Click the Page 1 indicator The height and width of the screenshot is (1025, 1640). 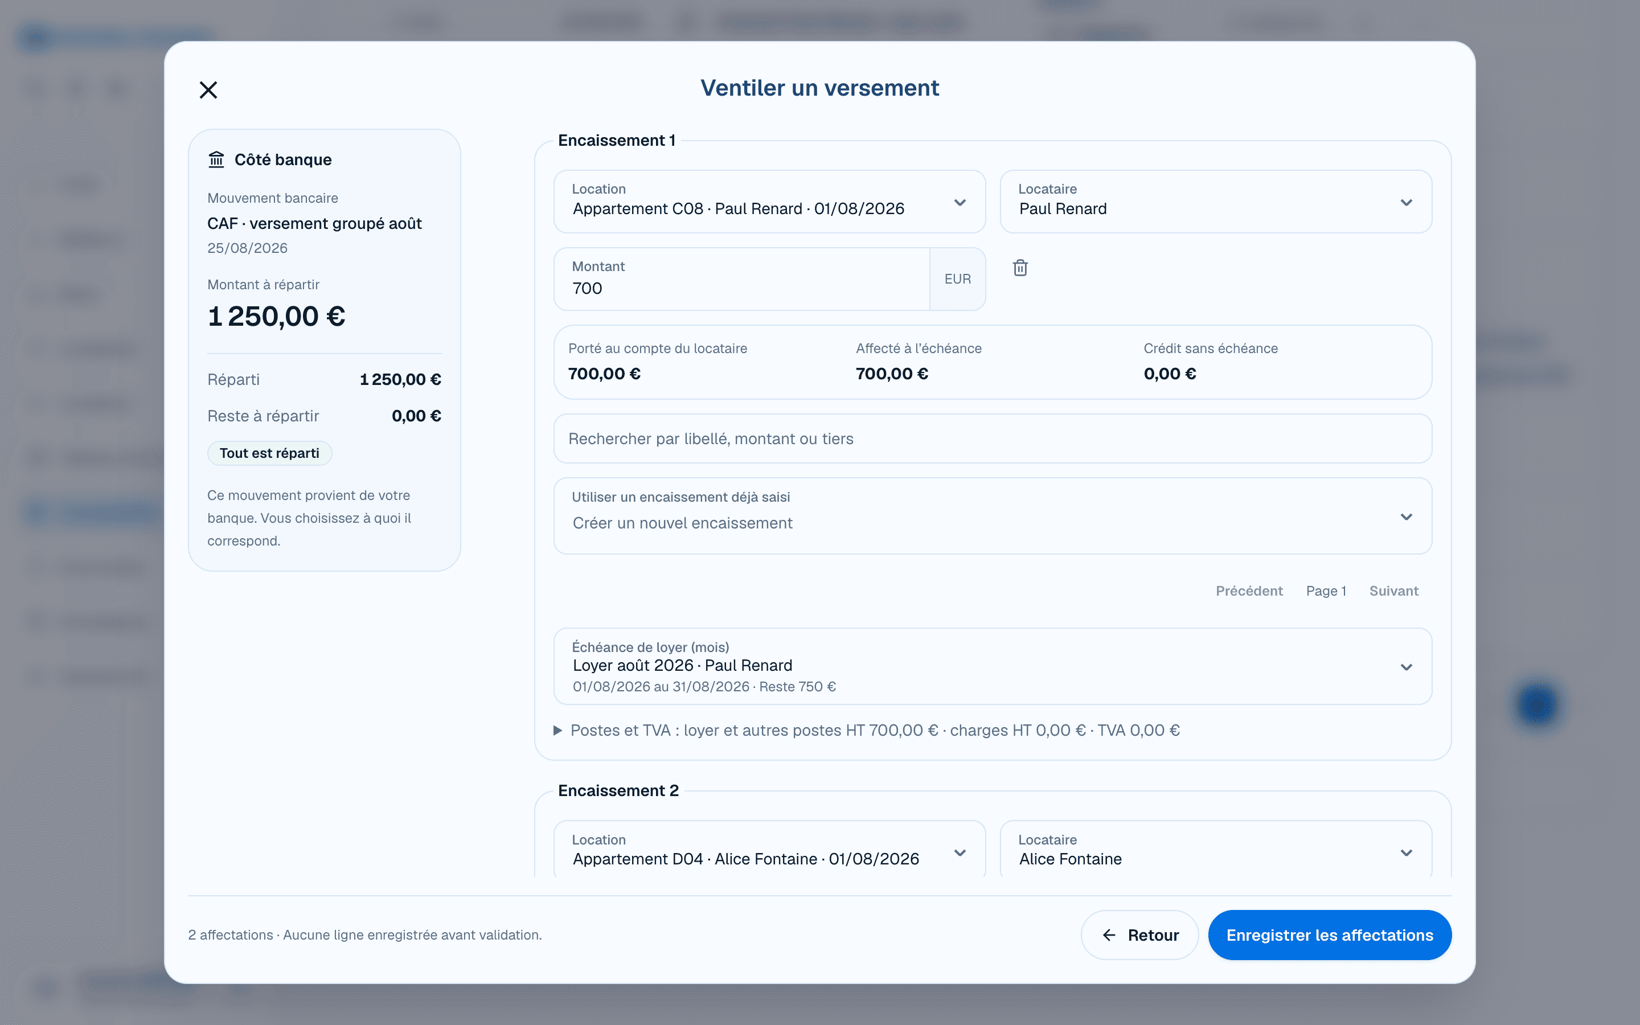point(1326,591)
